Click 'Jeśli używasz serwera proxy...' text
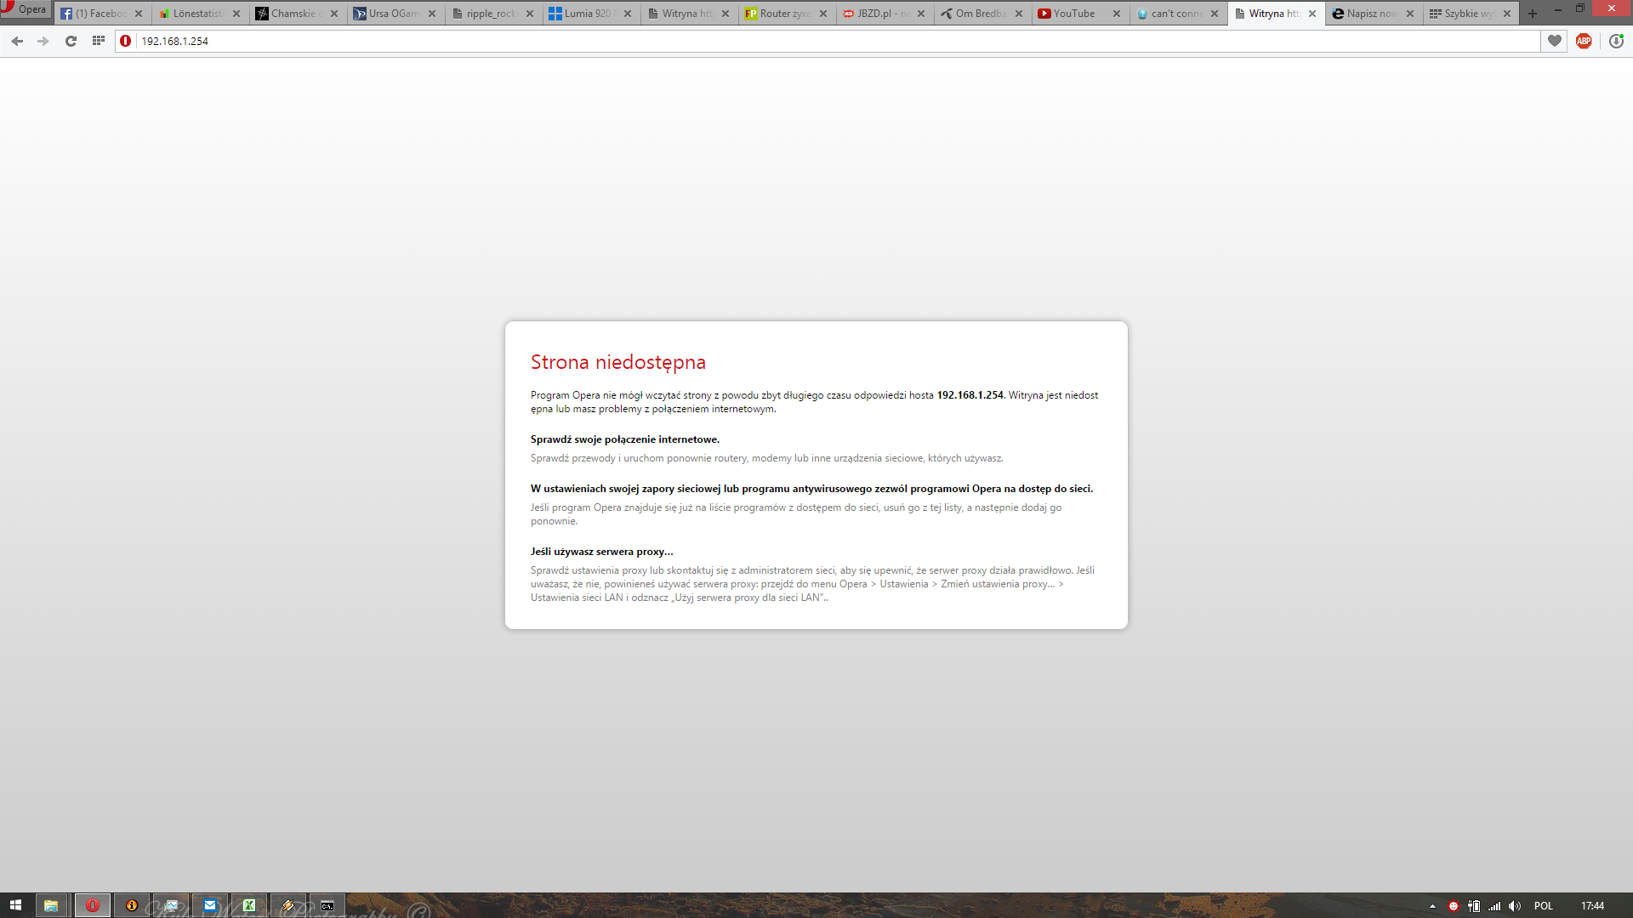1633x918 pixels. coord(602,552)
